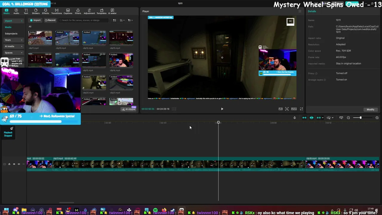This screenshot has height=215, width=382.
Task: Select Subprojects in the sidebar
Action: point(11,33)
